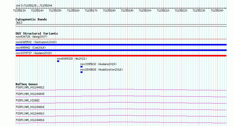Click the pink intron line under NM_001244808
The width and height of the screenshot is (234, 126).
121,96
